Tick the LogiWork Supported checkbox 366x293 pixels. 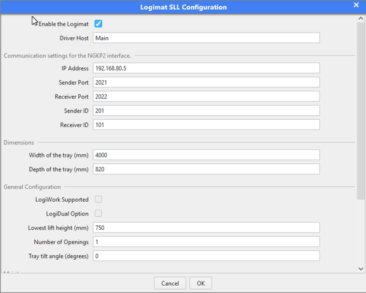point(98,199)
